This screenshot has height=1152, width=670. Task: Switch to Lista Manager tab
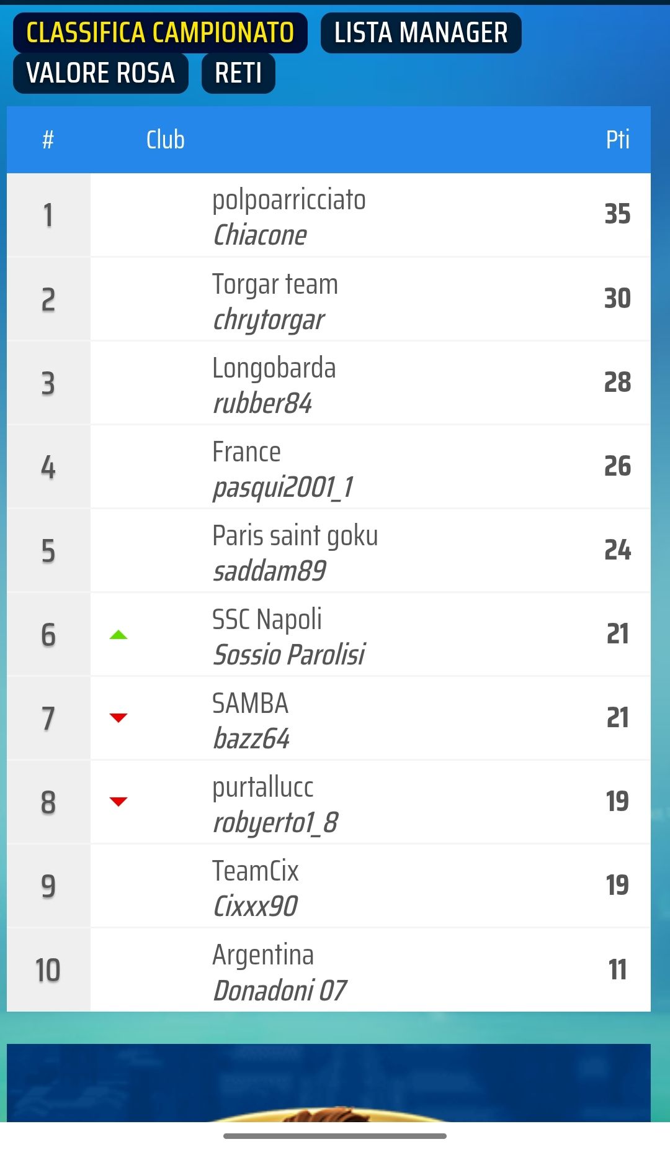coord(421,33)
